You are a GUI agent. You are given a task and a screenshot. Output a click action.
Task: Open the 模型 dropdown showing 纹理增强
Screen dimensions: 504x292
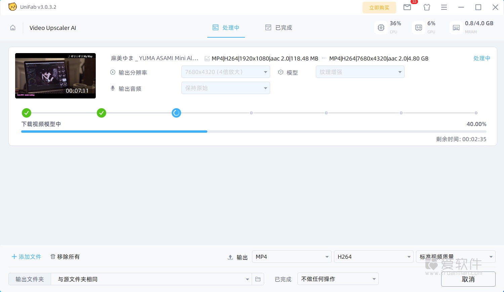360,72
